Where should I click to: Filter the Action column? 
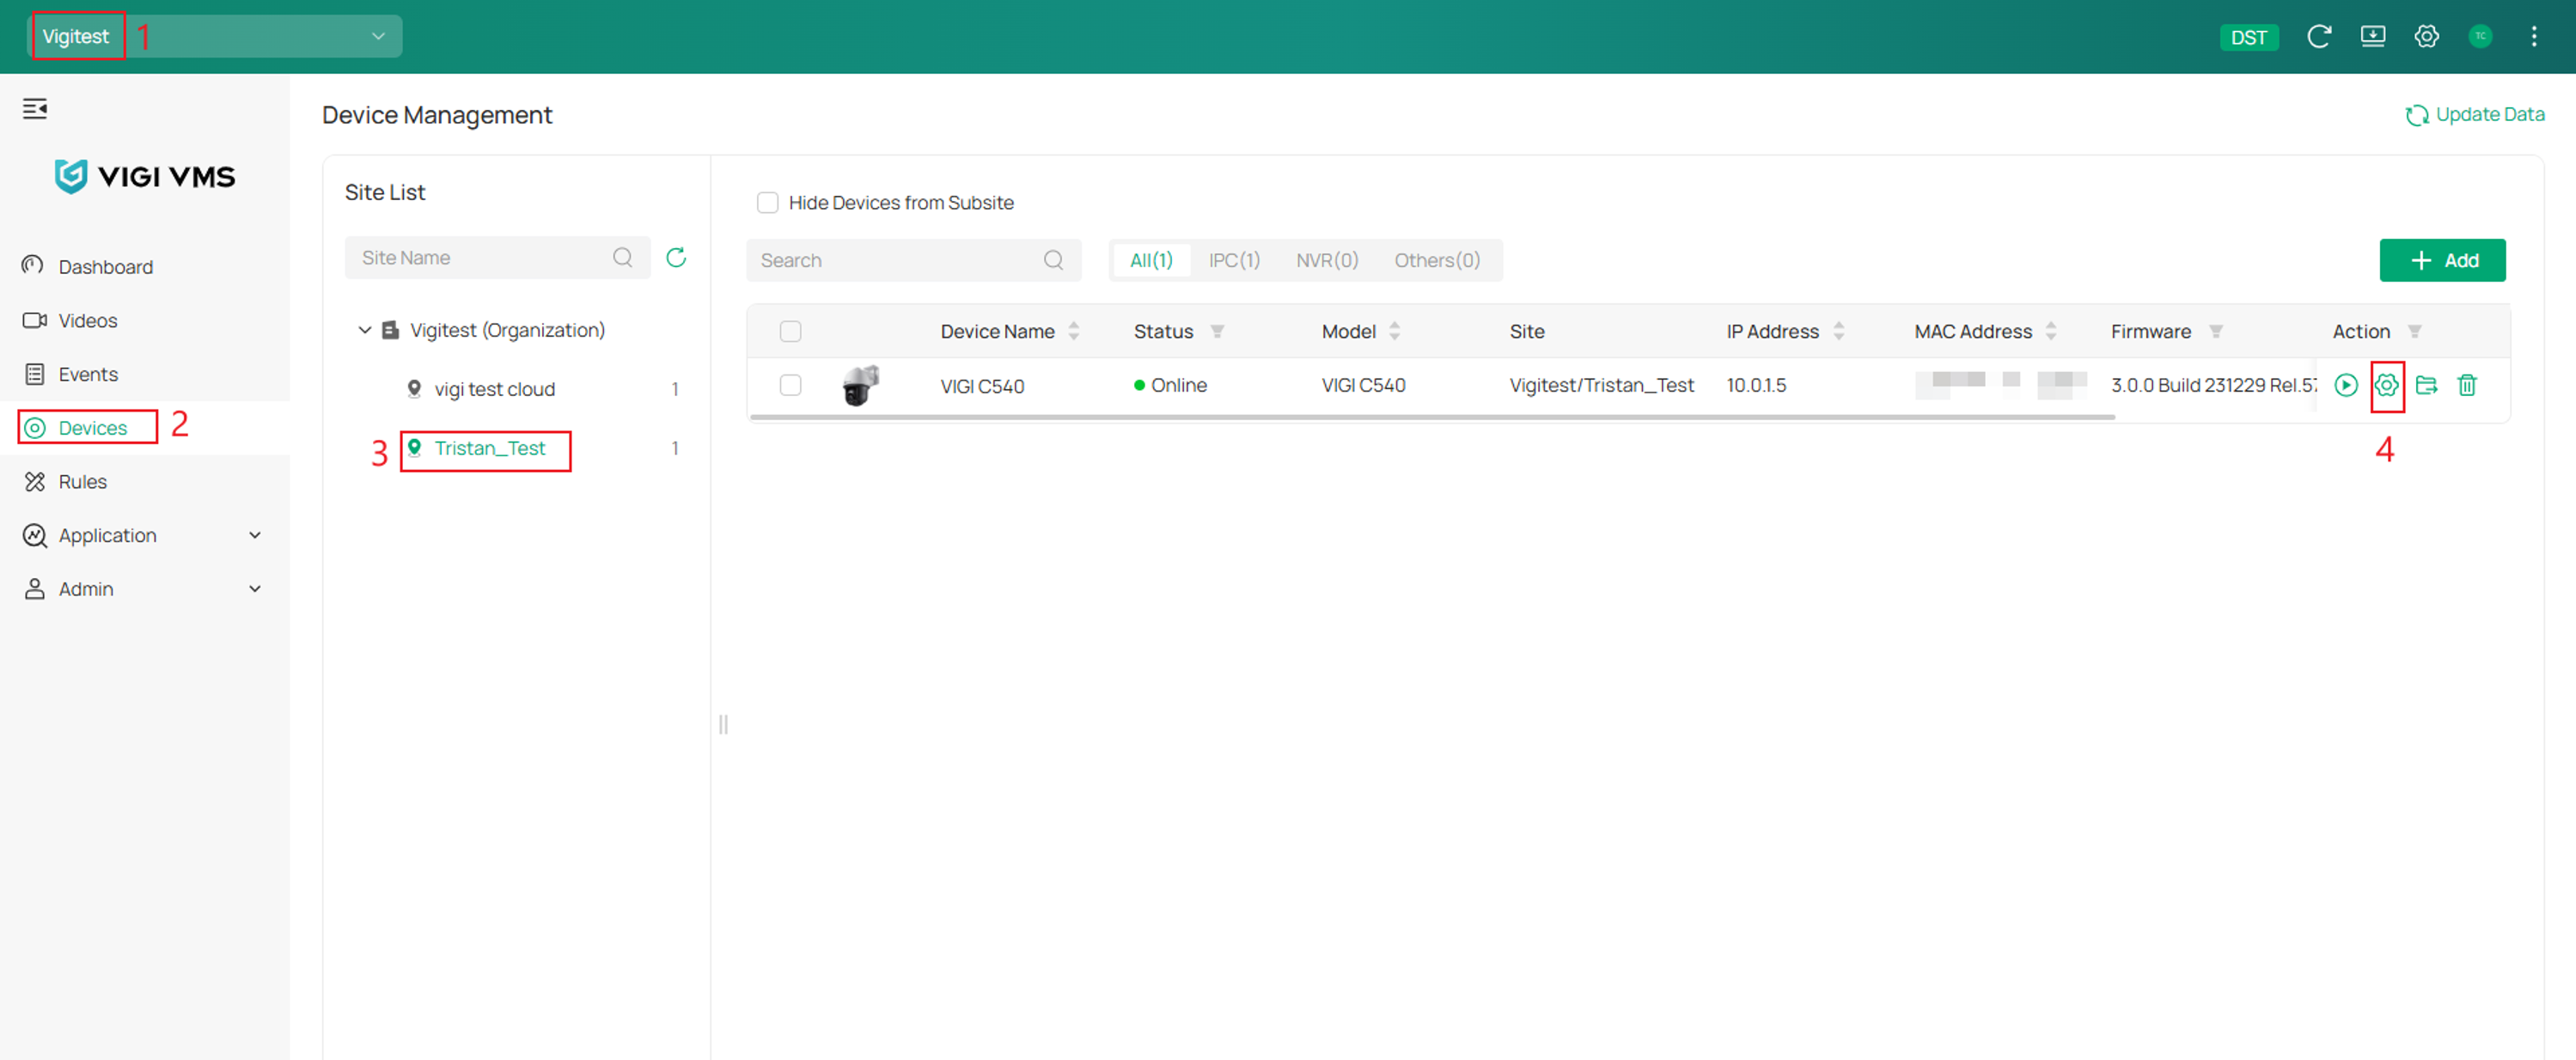point(2415,331)
